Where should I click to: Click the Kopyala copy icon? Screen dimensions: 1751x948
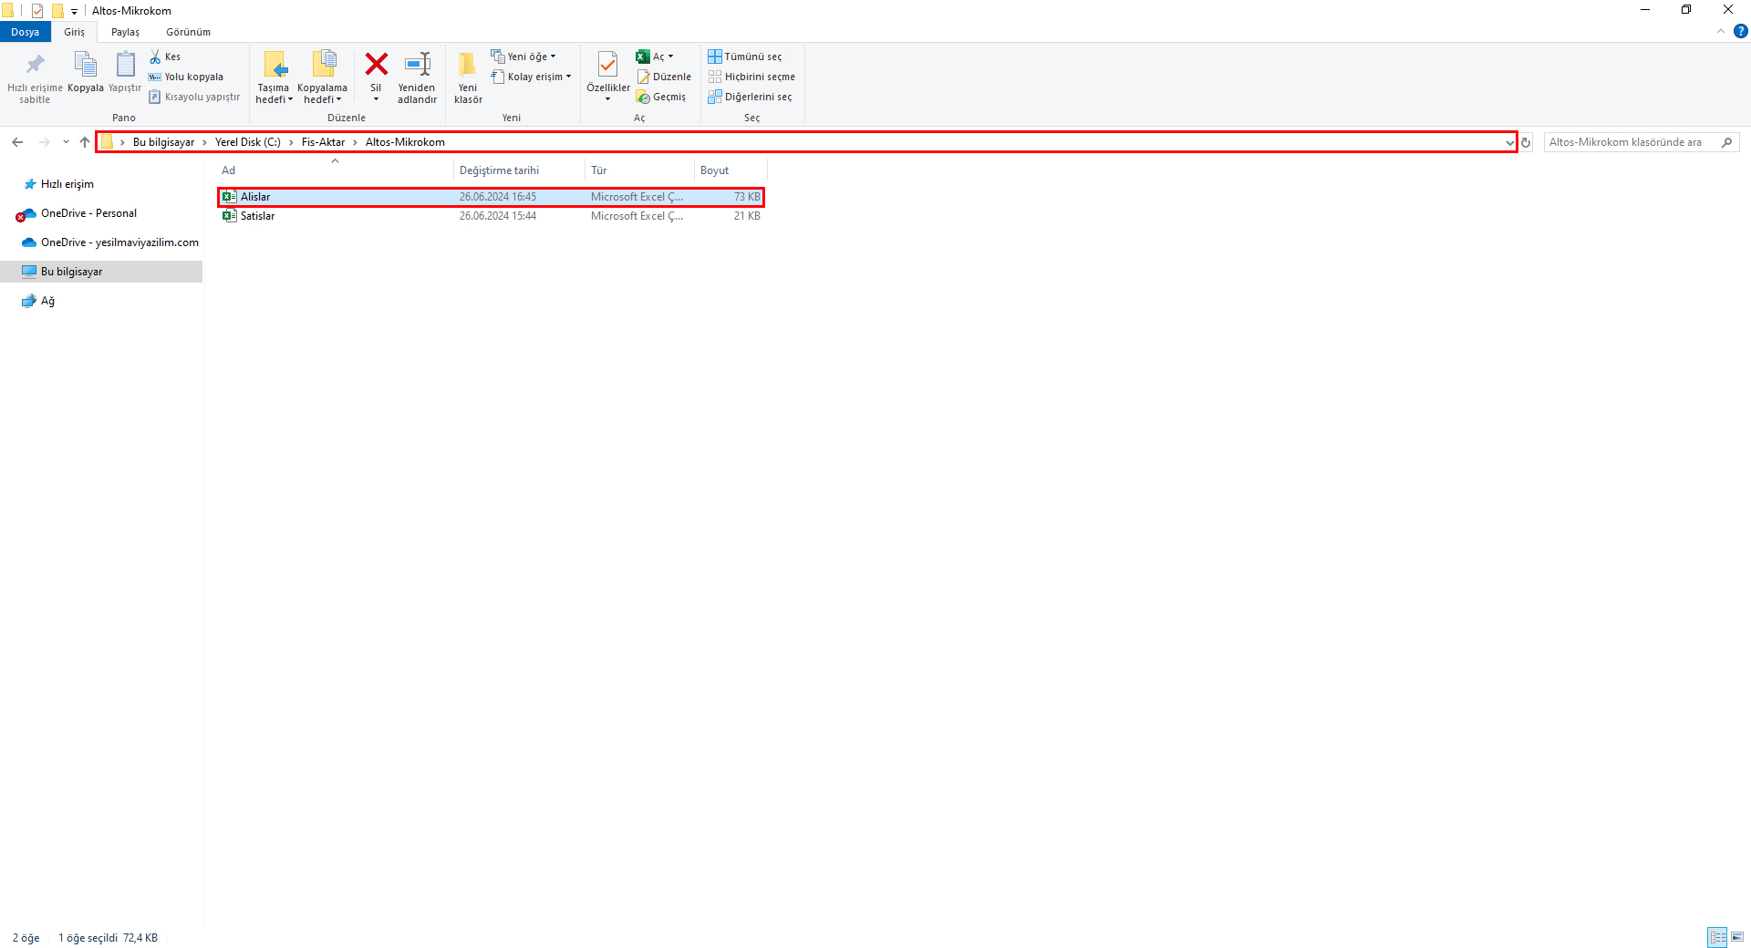[85, 65]
